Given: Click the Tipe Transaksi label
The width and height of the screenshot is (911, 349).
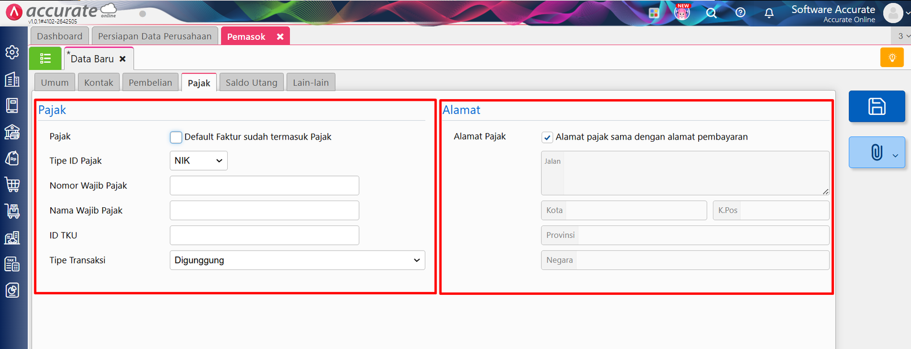Looking at the screenshot, I should pyautogui.click(x=77, y=260).
